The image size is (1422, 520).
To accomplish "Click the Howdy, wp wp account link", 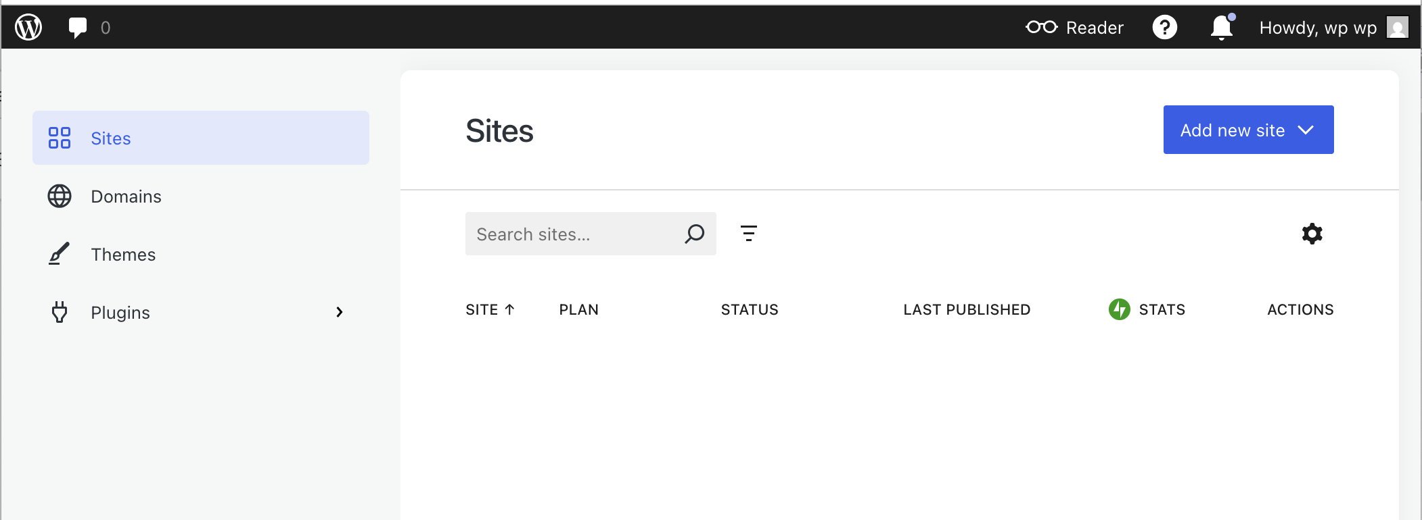I will pyautogui.click(x=1318, y=28).
